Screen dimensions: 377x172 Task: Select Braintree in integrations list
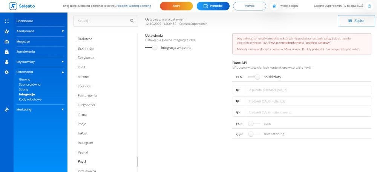click(x=85, y=39)
